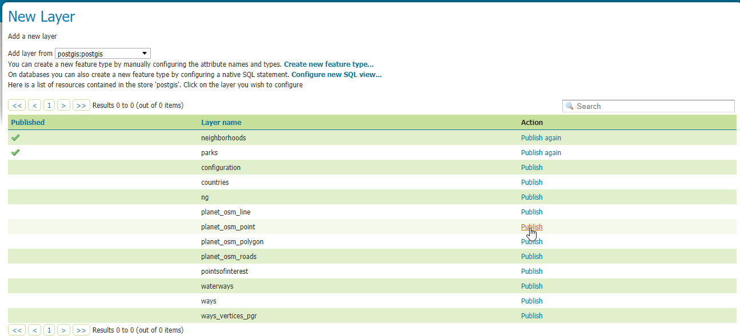This screenshot has height=336, width=740.
Task: Click the search magnifier icon
Action: tap(569, 106)
